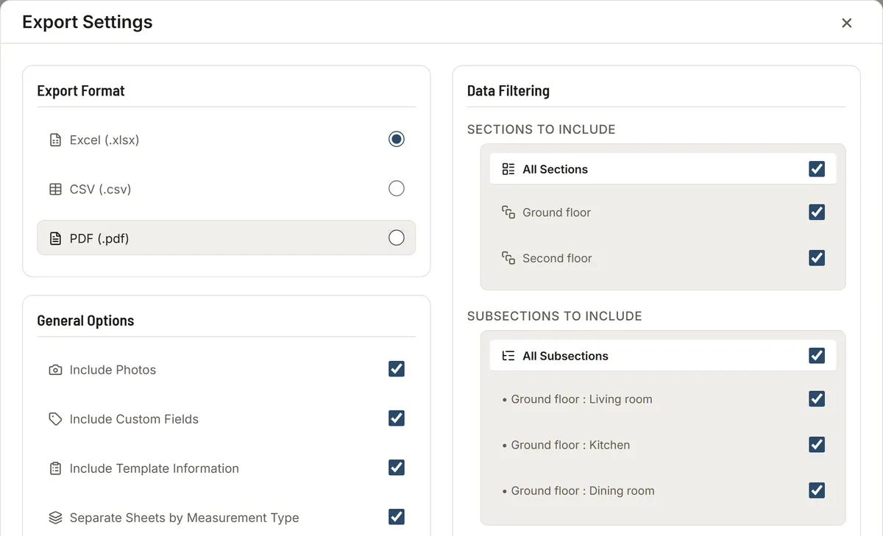Click the CSV table icon
The image size is (883, 536).
pos(55,189)
